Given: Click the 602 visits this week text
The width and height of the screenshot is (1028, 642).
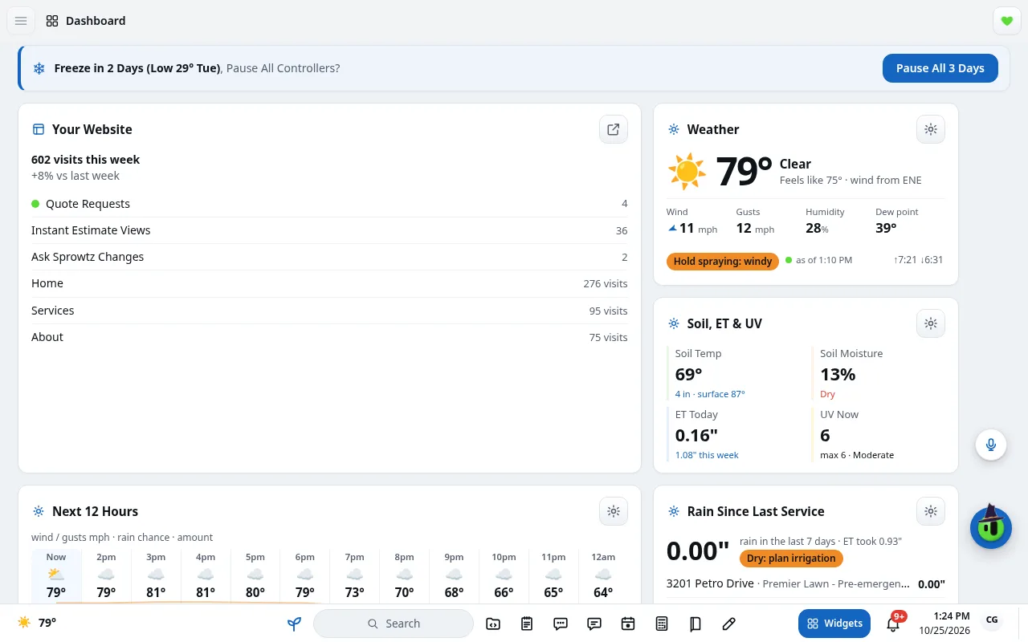Looking at the screenshot, I should pyautogui.click(x=85, y=160).
